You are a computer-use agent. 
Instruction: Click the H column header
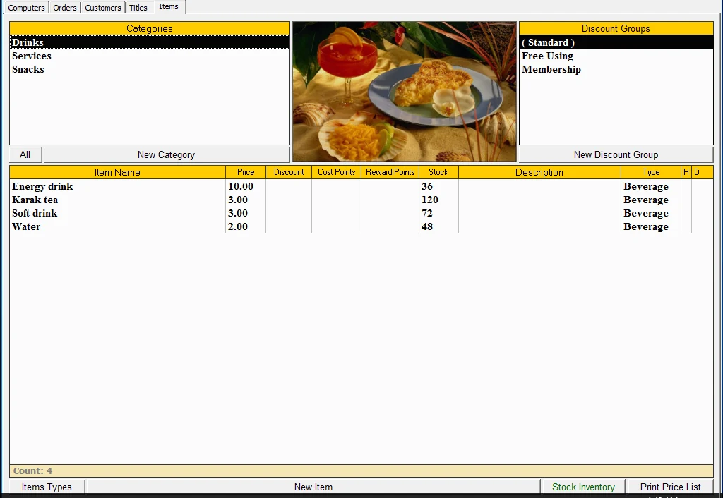[x=686, y=172]
